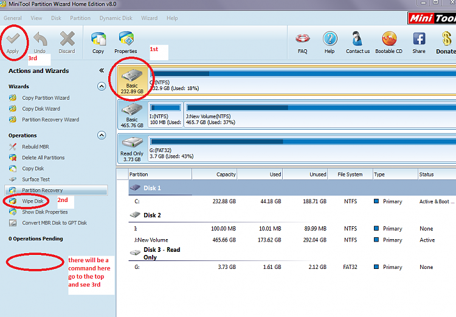Collapse the Operations section

coord(102,135)
